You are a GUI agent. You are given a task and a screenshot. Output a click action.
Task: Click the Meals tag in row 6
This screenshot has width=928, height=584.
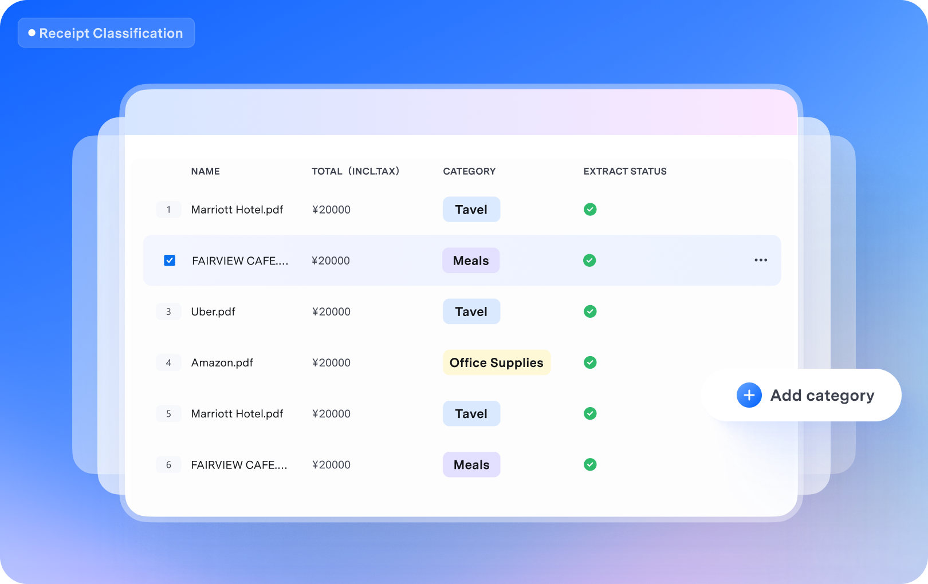pyautogui.click(x=471, y=464)
